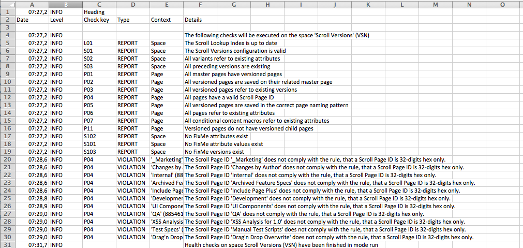Click the S102 check key cell
The image size is (523, 248).
point(99,136)
